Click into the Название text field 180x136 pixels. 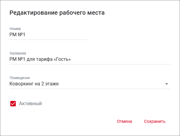click(90, 59)
